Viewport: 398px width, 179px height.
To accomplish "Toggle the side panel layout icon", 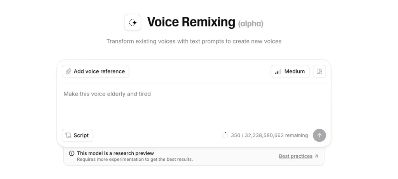I will click(x=319, y=71).
